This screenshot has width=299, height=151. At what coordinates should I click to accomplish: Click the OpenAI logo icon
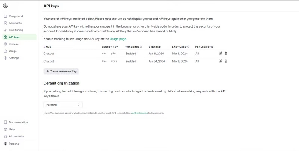(5, 6)
